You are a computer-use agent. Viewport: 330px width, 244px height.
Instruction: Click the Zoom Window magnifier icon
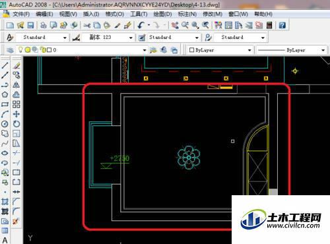(195, 26)
